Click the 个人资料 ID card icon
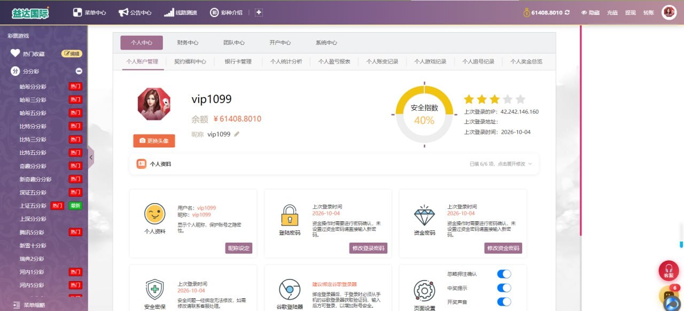This screenshot has height=311, width=684. pyautogui.click(x=141, y=164)
